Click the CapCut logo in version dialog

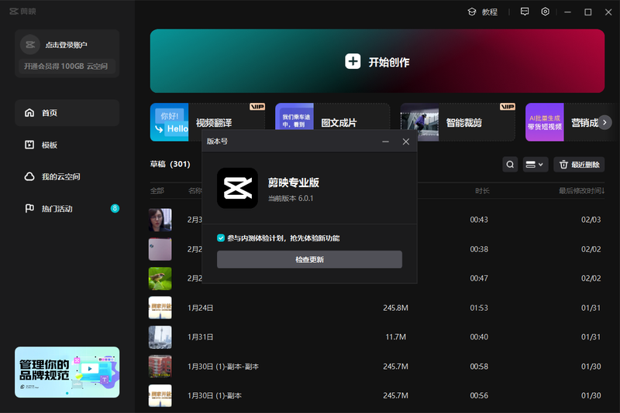(237, 188)
